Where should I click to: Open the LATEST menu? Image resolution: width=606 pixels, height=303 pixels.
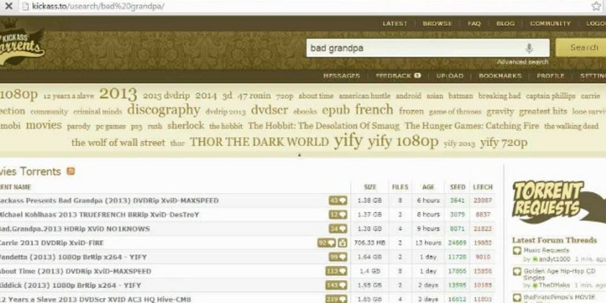pos(395,24)
